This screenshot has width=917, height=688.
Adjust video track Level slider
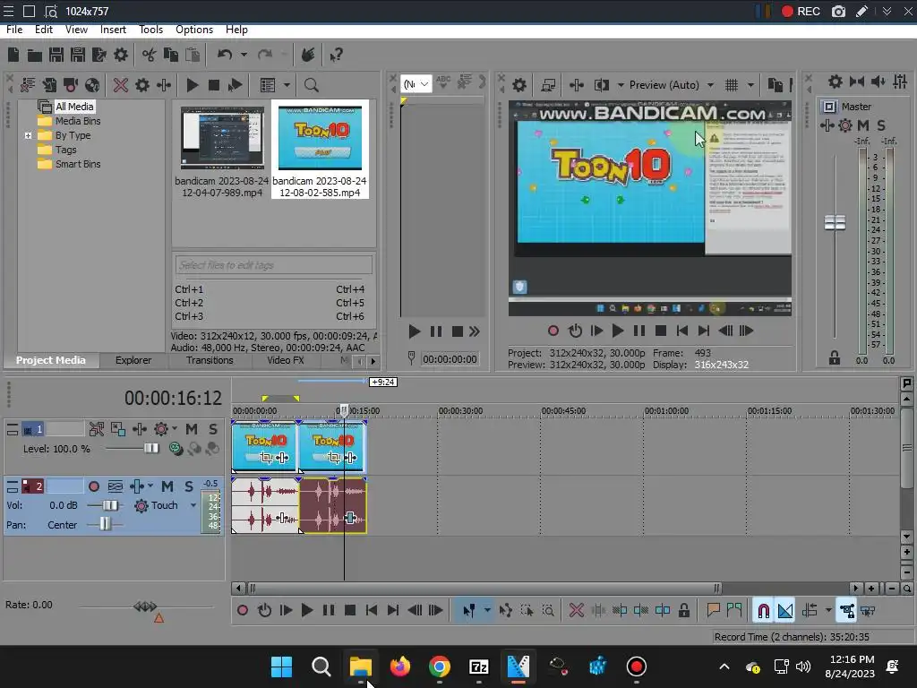150,449
